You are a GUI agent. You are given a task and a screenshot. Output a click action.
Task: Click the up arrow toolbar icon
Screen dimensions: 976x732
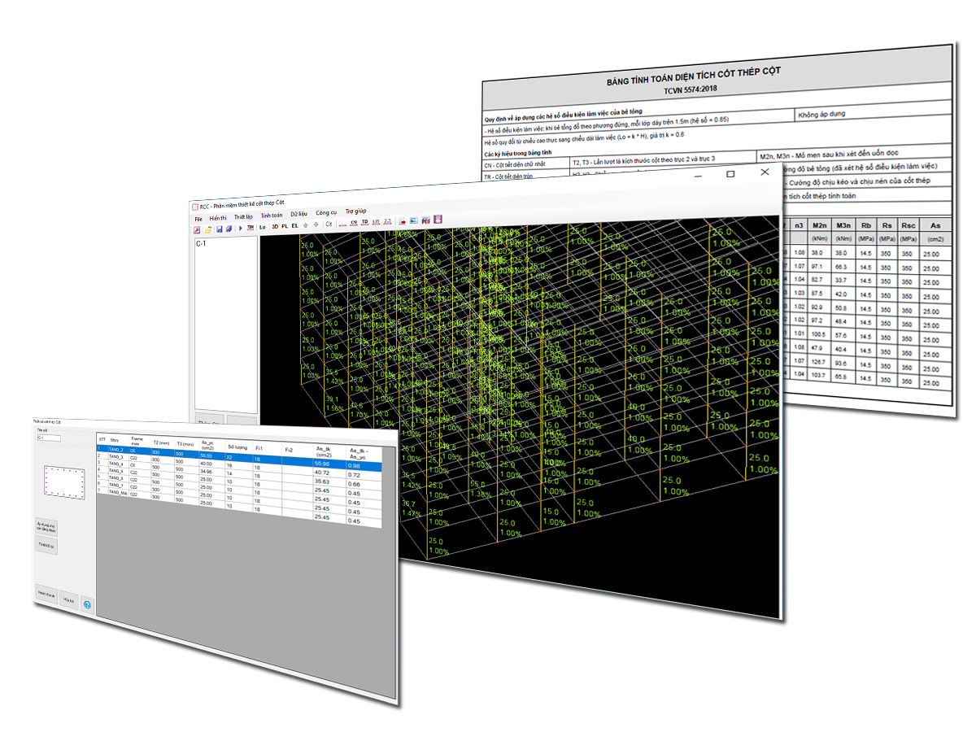tap(306, 224)
